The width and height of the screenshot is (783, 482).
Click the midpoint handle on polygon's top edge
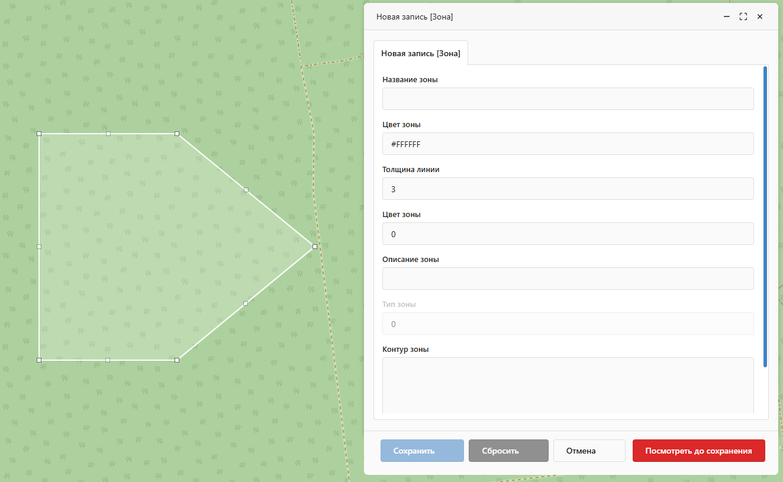[108, 134]
